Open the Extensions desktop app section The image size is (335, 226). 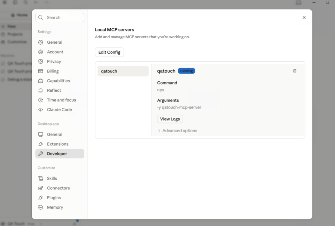point(60,144)
